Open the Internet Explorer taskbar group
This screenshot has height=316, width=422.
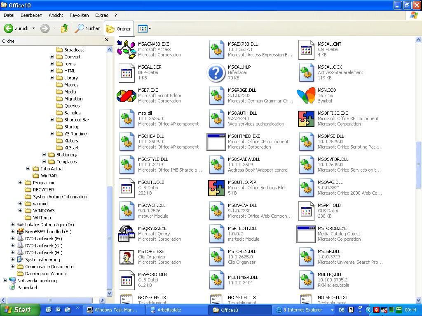coord(302,310)
